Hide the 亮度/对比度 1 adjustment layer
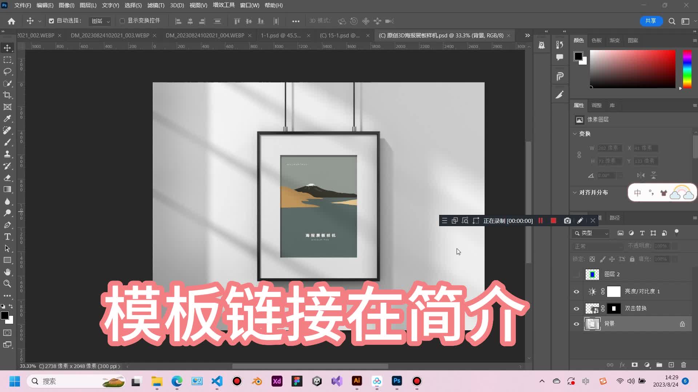Viewport: 698px width, 392px height. [x=576, y=291]
